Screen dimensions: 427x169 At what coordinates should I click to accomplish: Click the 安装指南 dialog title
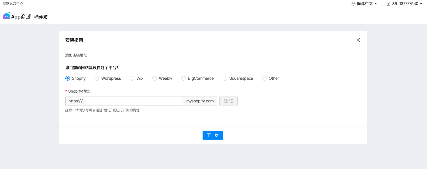74,40
